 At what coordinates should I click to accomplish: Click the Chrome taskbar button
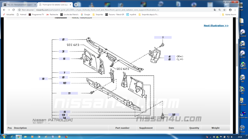point(19,137)
